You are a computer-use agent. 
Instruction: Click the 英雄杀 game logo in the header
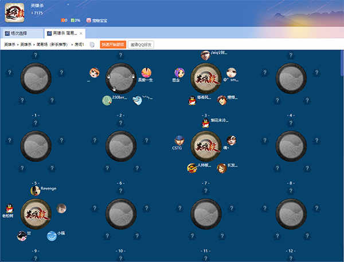tap(14, 13)
